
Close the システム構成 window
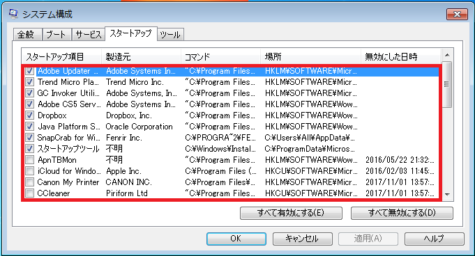(x=457, y=14)
